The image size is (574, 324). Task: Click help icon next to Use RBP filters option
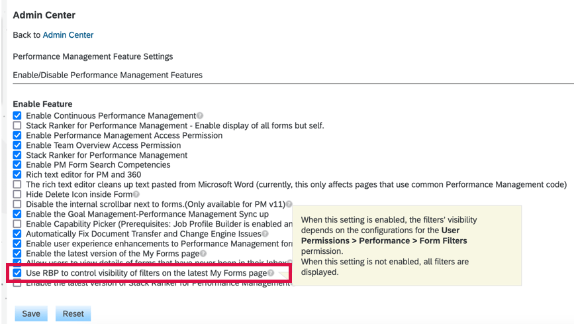271,273
